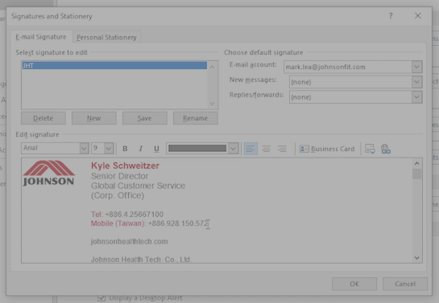Click Johnson Health Tech. Co., Ltd. line
This screenshot has height=303, width=439.
pyautogui.click(x=141, y=260)
